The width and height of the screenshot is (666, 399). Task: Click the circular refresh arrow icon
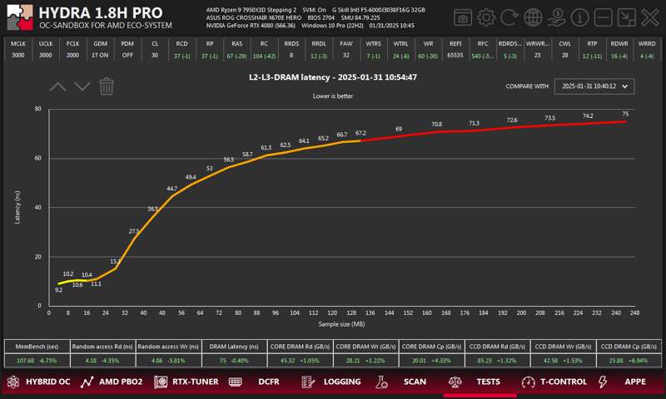(509, 17)
